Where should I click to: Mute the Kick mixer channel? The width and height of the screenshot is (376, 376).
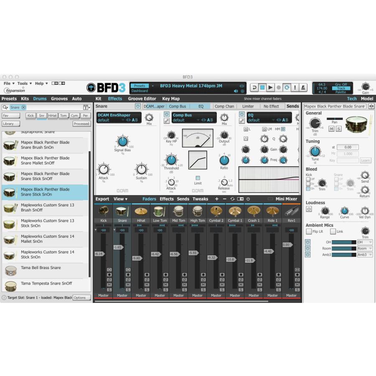coord(109,285)
